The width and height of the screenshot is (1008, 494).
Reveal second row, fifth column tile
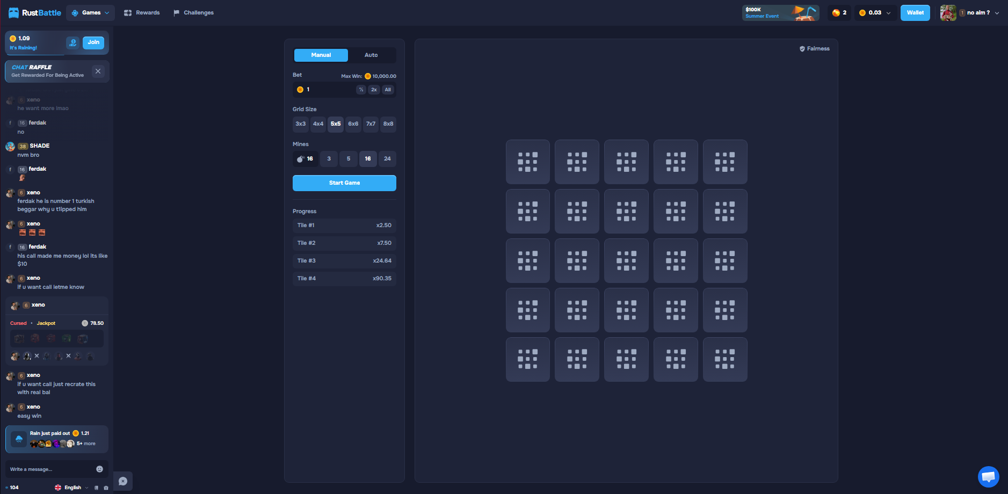(x=725, y=212)
